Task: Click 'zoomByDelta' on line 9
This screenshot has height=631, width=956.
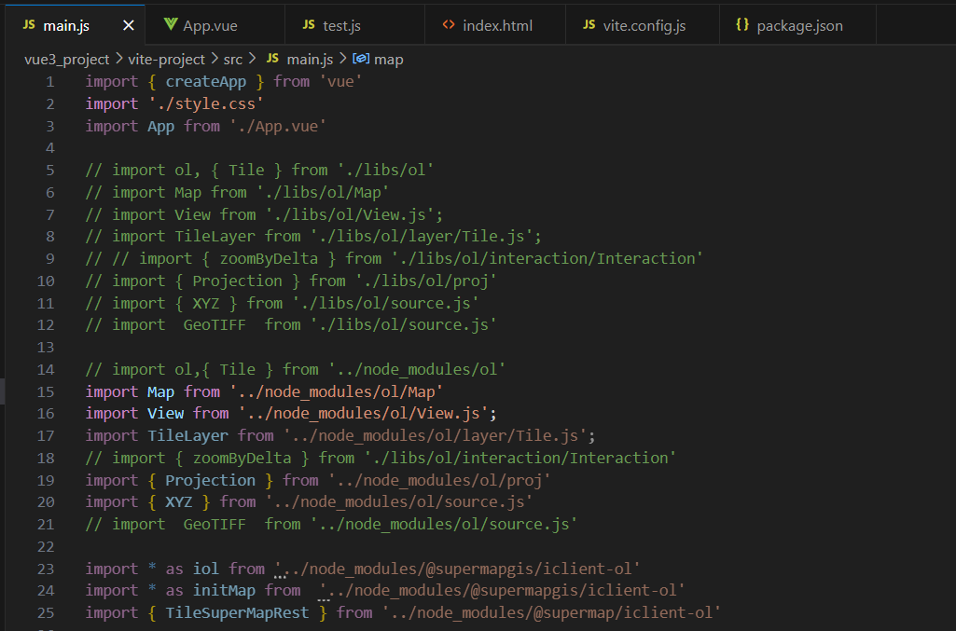Action: [x=269, y=259]
